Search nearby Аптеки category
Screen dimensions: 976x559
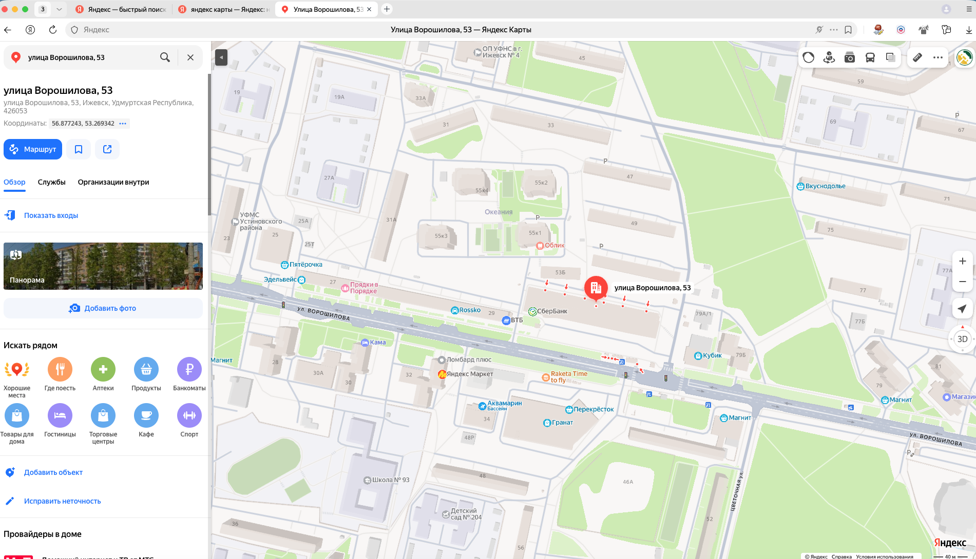[x=103, y=374]
